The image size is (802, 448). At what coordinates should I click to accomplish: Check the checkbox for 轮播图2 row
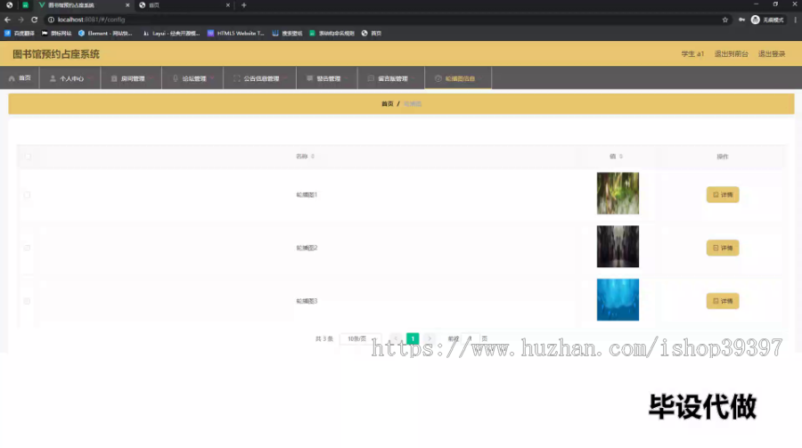[x=27, y=248]
